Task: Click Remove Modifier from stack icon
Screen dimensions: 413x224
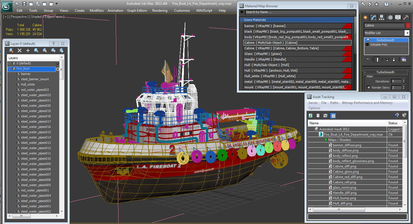Action: [394, 59]
